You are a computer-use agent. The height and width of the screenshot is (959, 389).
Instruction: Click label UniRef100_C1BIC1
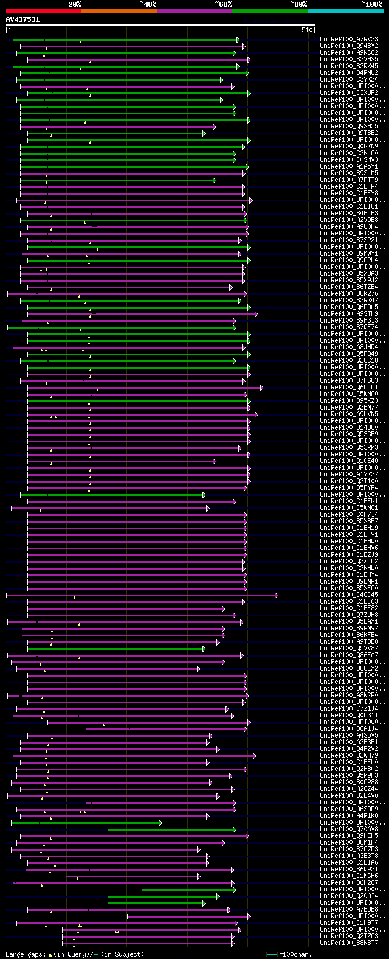(349, 207)
